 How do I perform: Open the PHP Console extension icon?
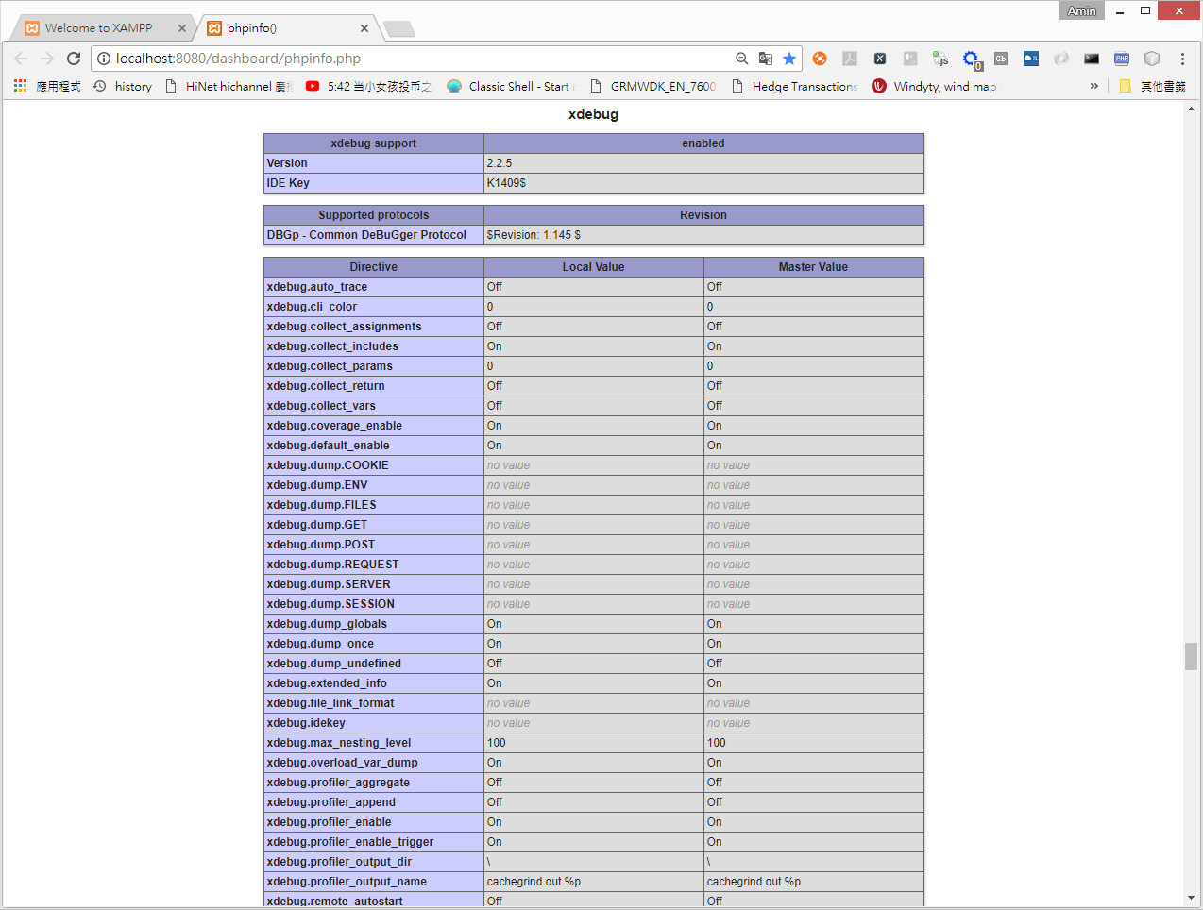coord(1121,59)
